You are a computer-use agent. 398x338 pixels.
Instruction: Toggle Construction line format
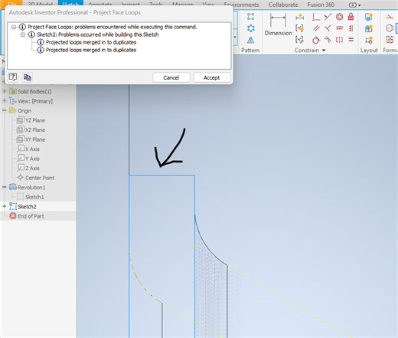tap(390, 17)
